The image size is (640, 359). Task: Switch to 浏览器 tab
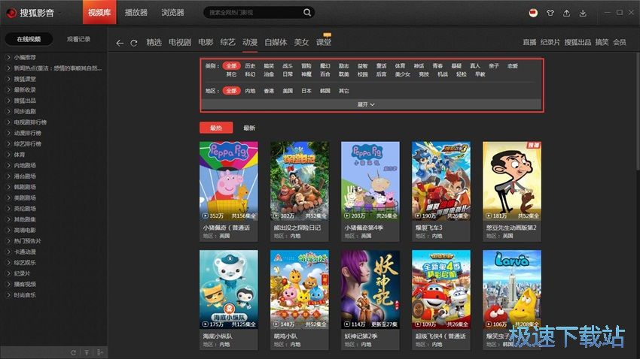point(172,12)
